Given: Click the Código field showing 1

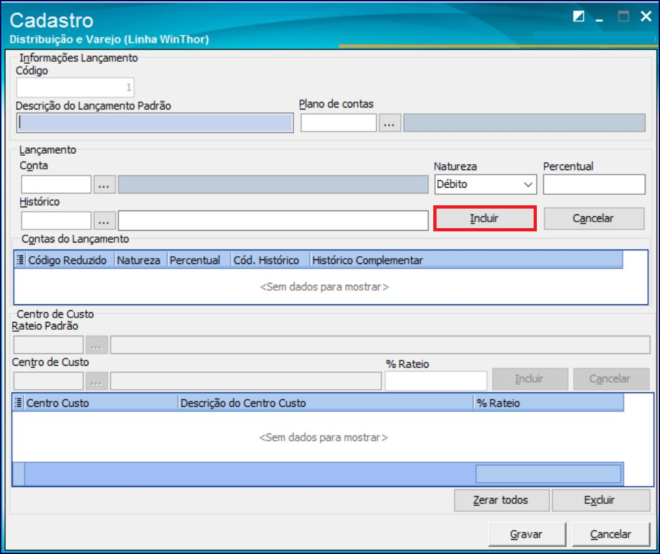Looking at the screenshot, I should point(76,87).
